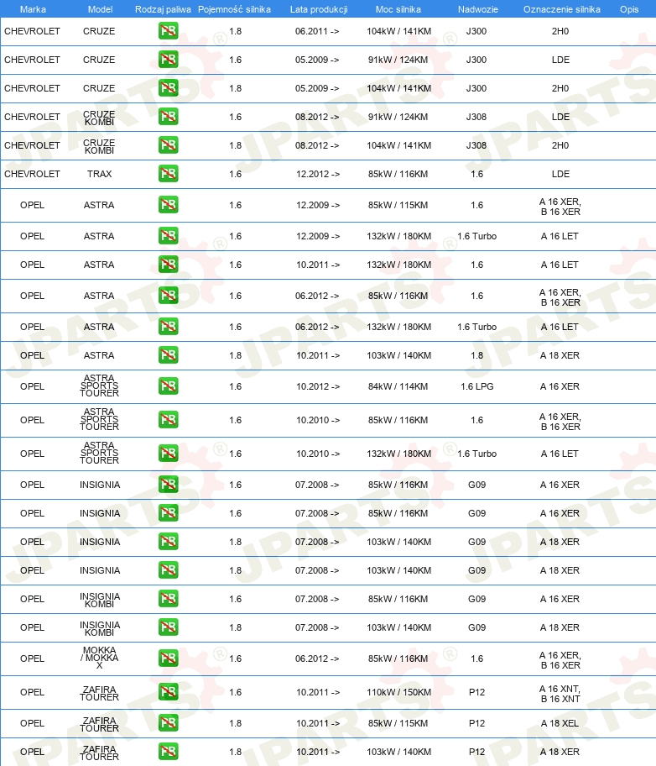The width and height of the screenshot is (656, 766).
Task: Click the Moc silnika column header
Action: coord(398,9)
